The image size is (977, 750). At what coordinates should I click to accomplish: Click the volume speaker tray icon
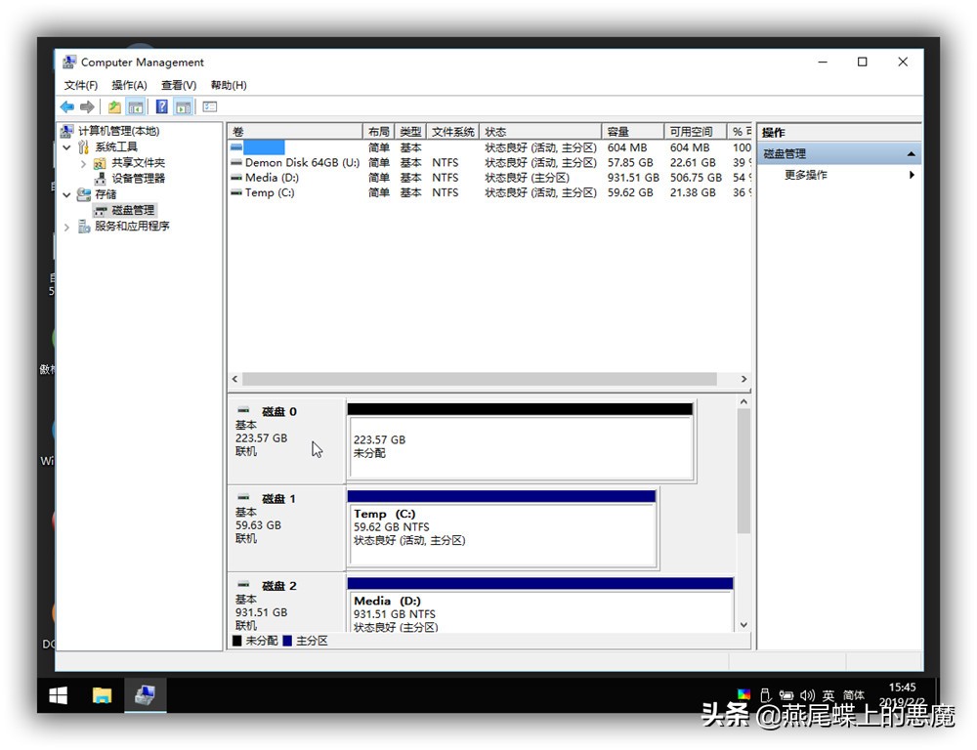pyautogui.click(x=808, y=695)
